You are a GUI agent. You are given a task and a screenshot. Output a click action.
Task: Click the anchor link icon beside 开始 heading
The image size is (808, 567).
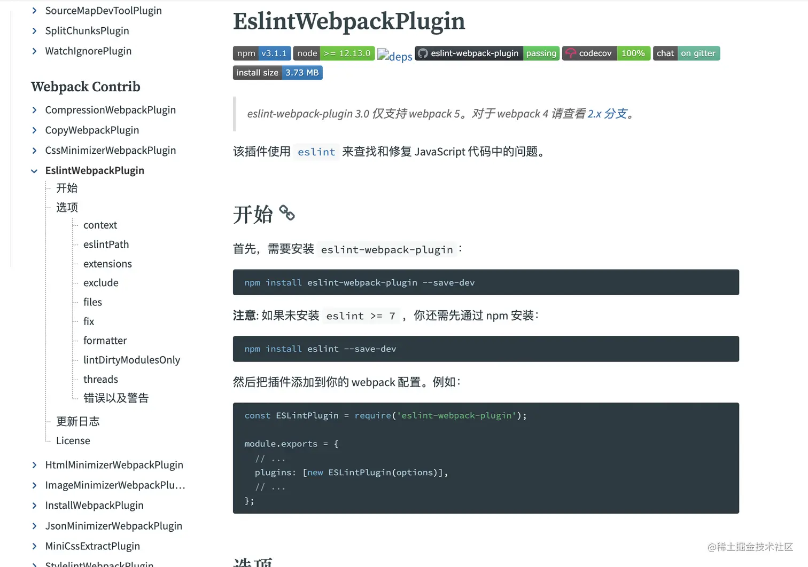click(x=287, y=213)
